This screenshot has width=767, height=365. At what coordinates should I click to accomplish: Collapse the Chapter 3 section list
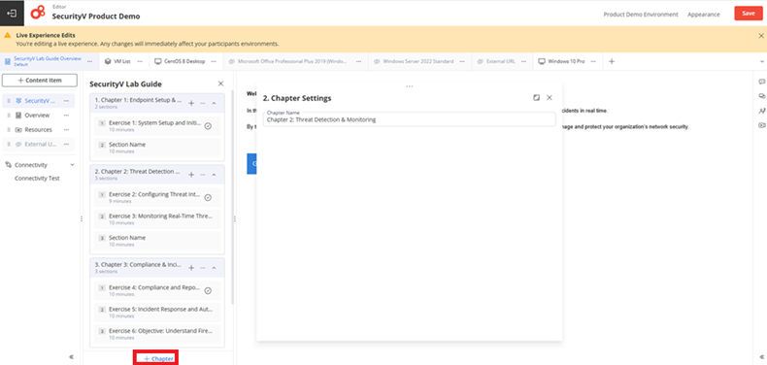(x=214, y=268)
